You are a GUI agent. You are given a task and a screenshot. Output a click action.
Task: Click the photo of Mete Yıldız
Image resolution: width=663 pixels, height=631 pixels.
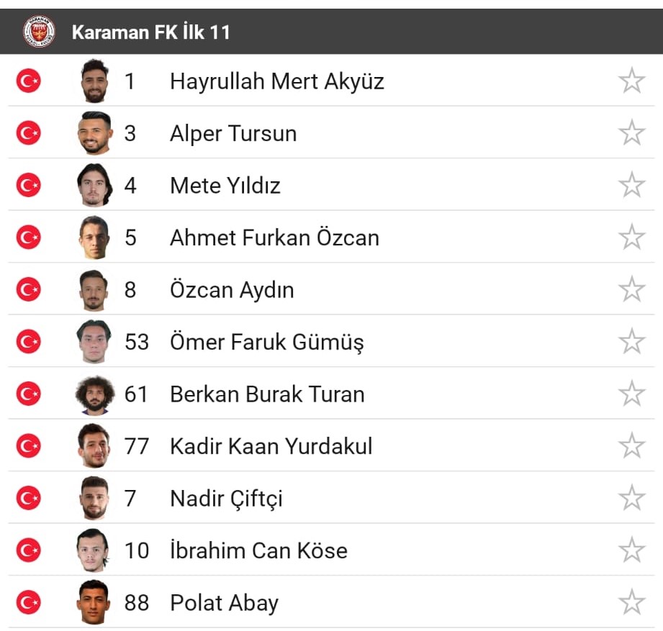[x=93, y=185]
